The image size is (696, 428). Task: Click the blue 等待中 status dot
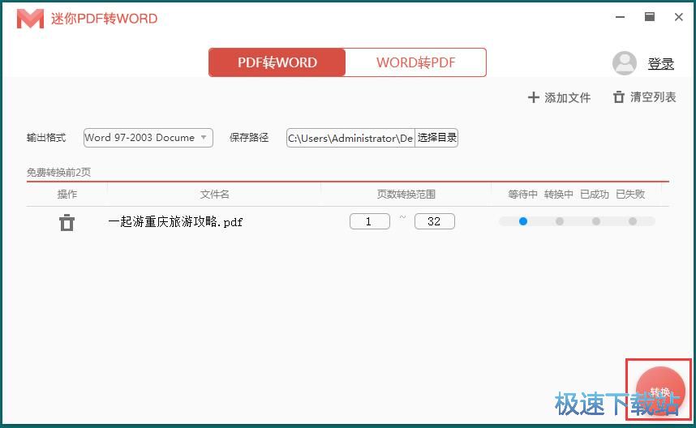pyautogui.click(x=523, y=220)
